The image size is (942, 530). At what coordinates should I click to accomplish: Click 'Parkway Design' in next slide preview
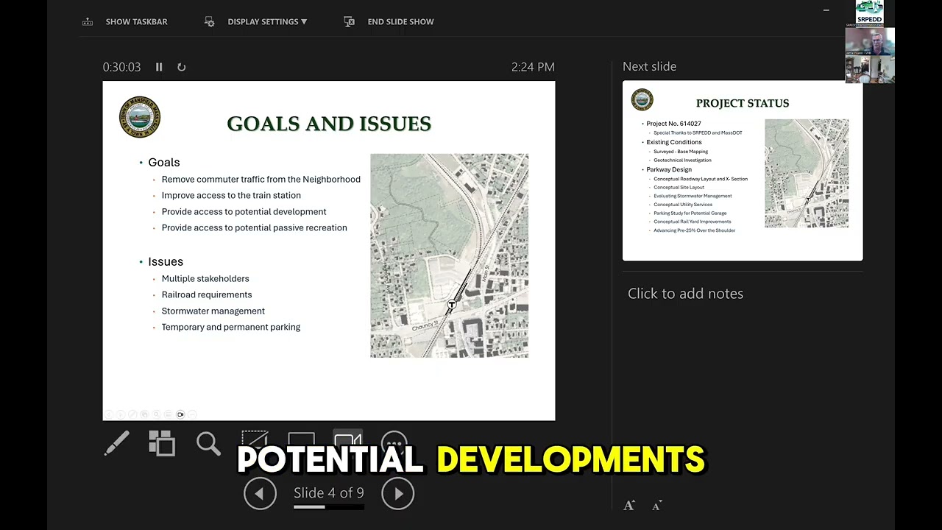[669, 170]
